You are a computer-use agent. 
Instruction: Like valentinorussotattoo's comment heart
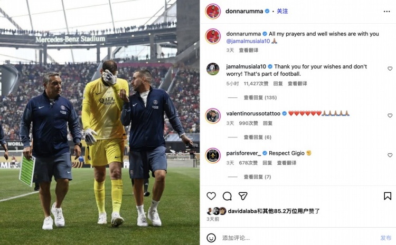pos(390,115)
